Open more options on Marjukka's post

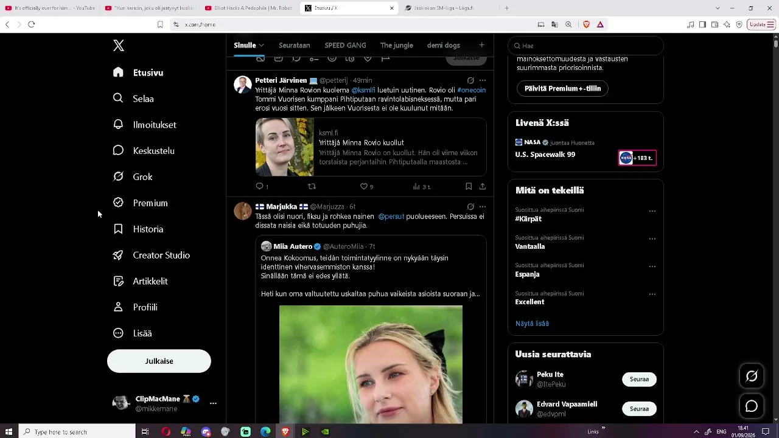(483, 206)
